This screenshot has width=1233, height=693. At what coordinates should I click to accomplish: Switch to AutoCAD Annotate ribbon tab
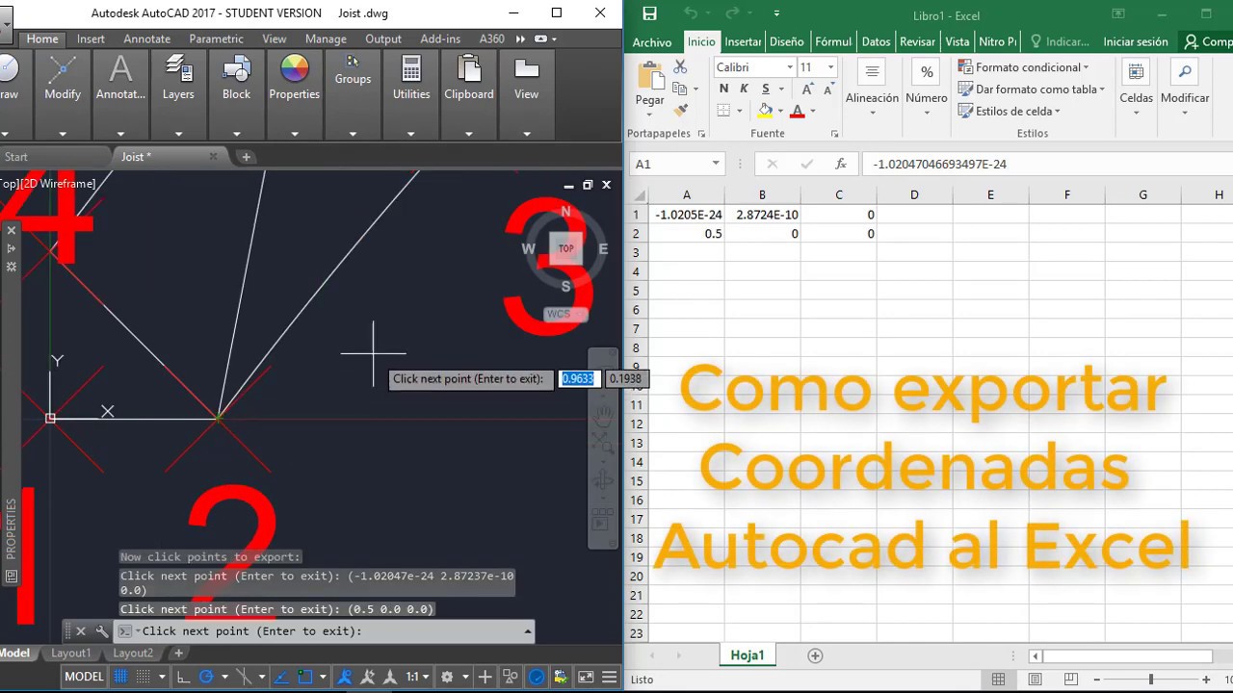coord(146,38)
